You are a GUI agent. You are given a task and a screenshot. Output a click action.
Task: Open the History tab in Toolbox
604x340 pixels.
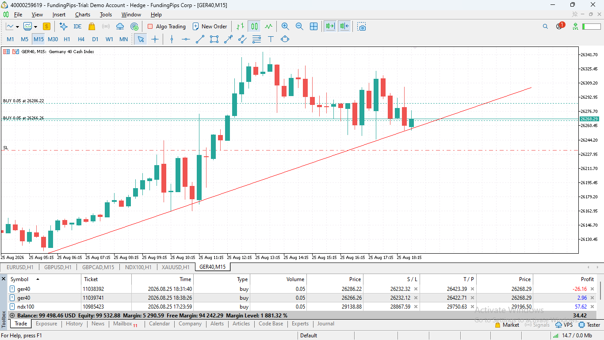click(74, 324)
